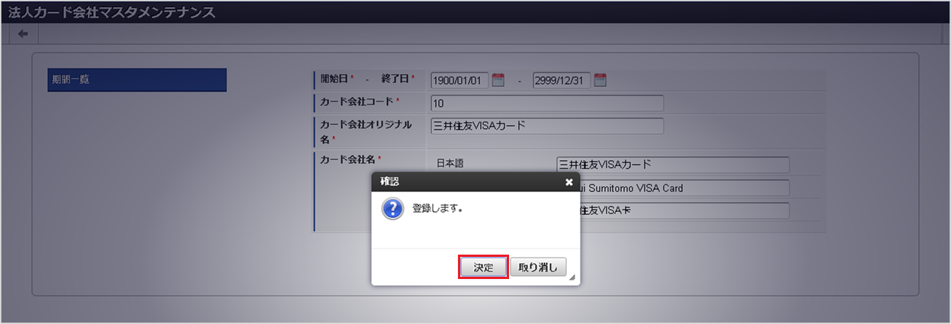This screenshot has width=951, height=324.
Task: Focus the 日本語 card company name field
Action: point(673,165)
